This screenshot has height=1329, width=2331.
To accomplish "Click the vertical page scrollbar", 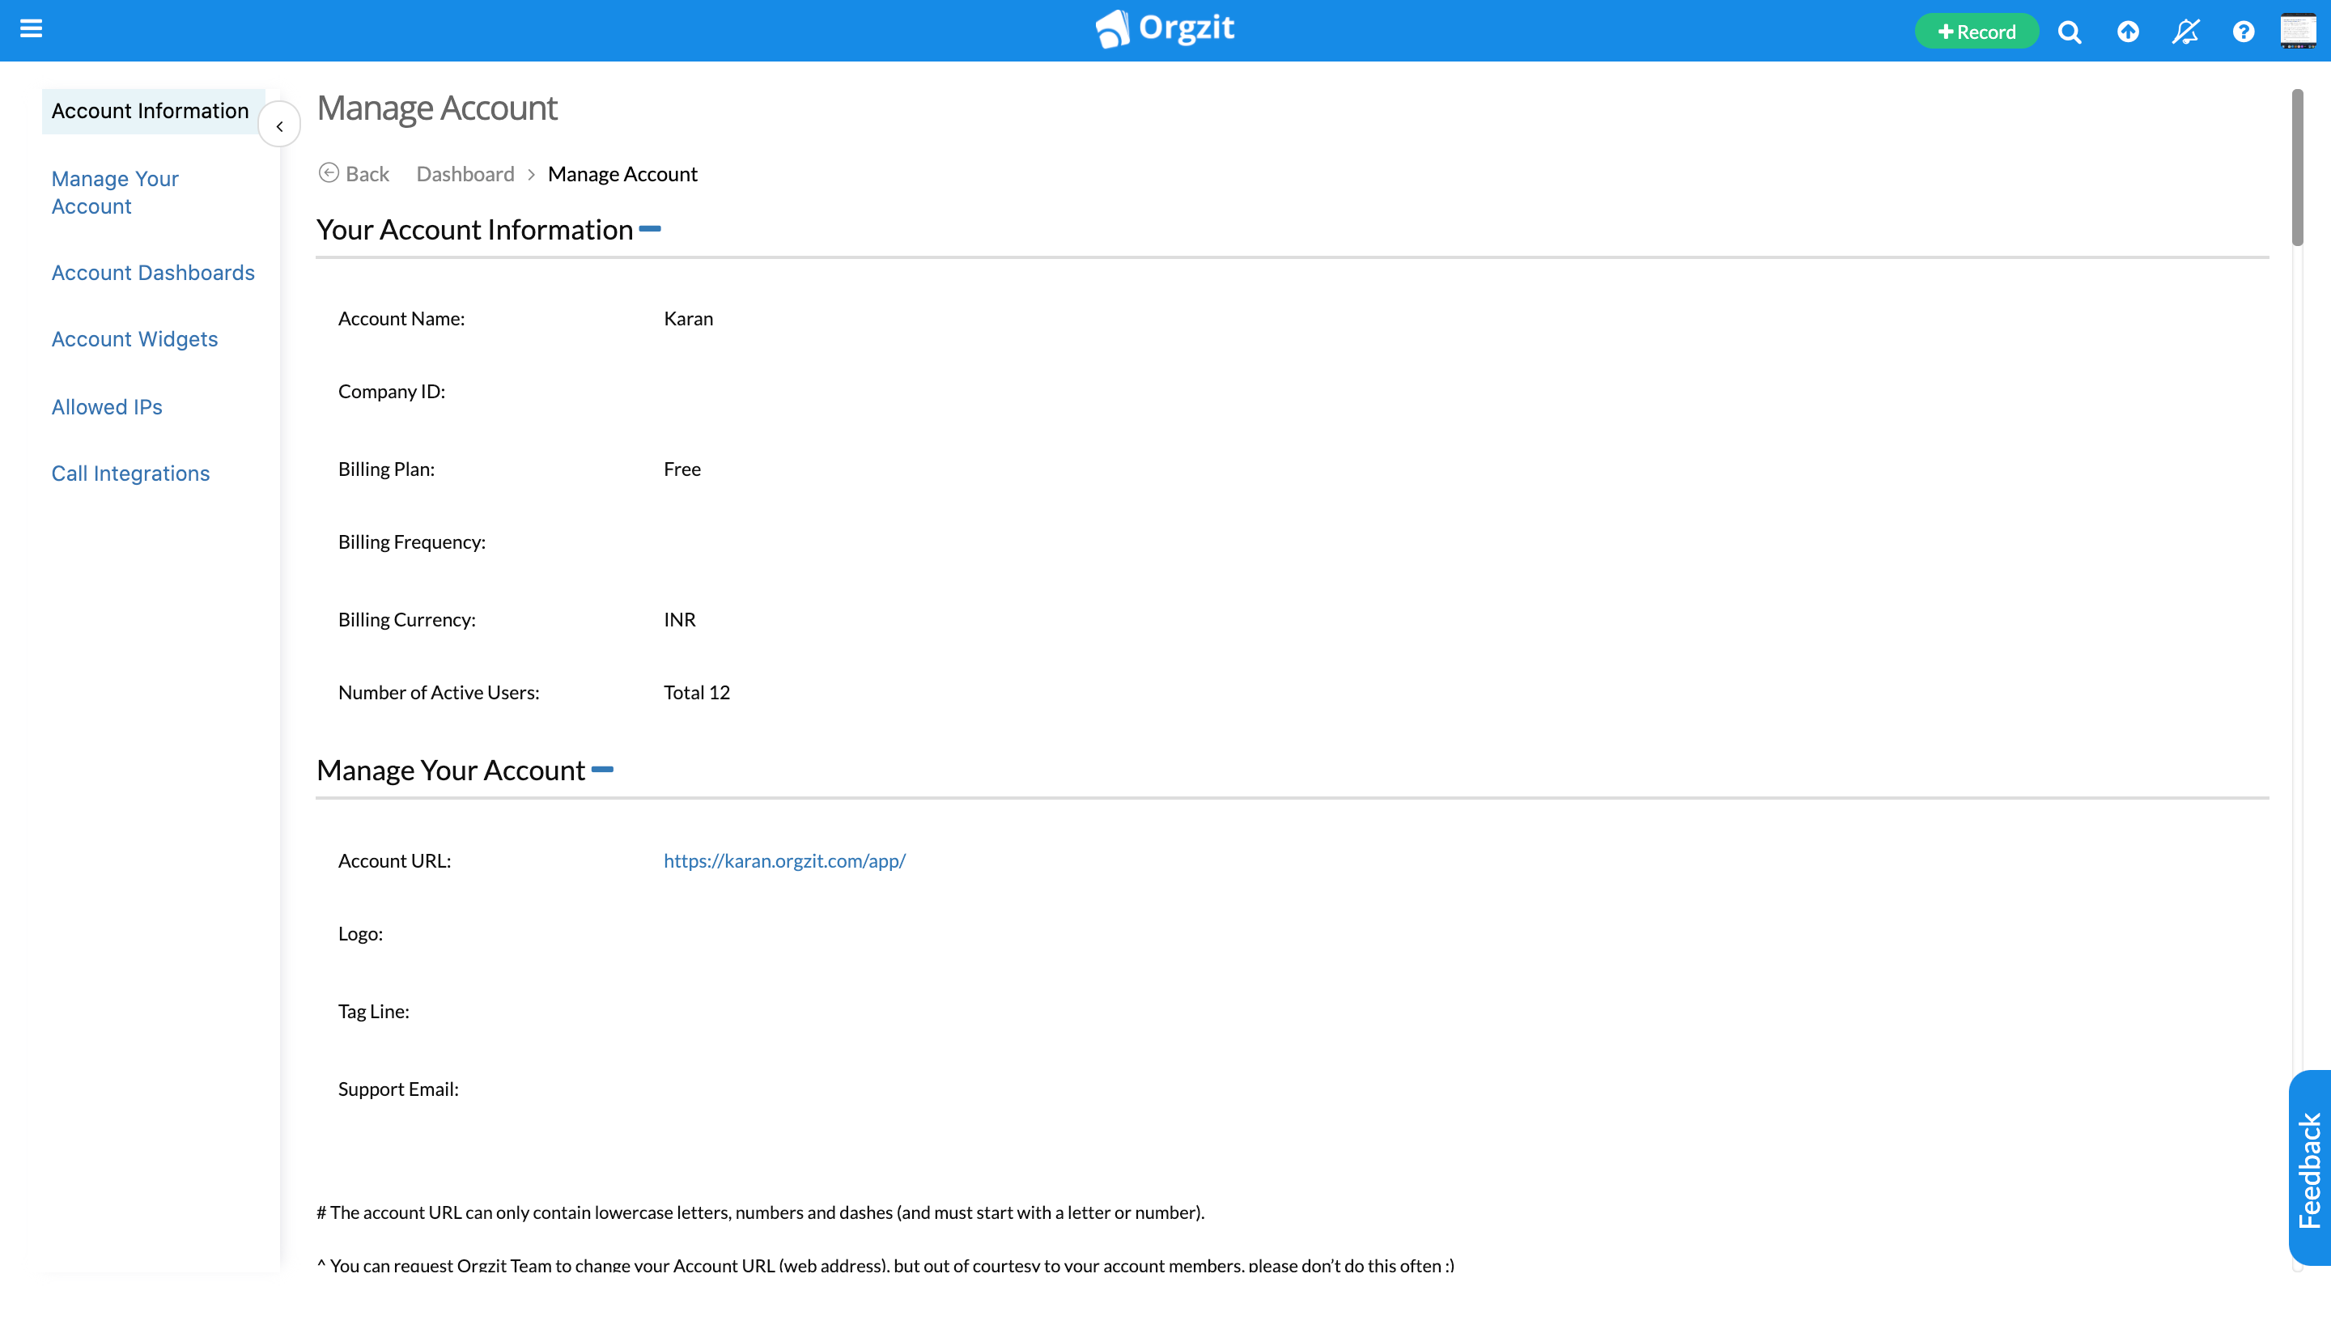I will pyautogui.click(x=2297, y=168).
